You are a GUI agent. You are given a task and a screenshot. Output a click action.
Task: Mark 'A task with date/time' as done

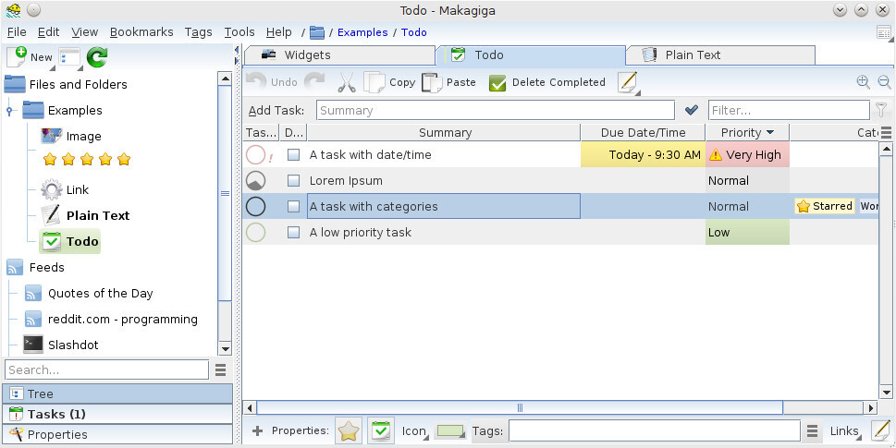click(x=293, y=155)
